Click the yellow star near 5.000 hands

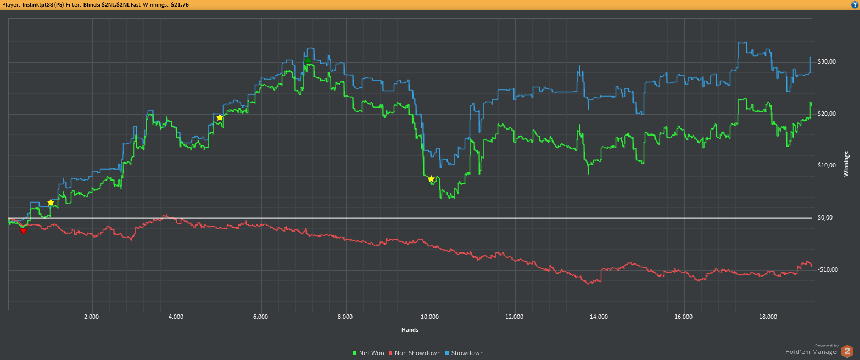point(220,117)
